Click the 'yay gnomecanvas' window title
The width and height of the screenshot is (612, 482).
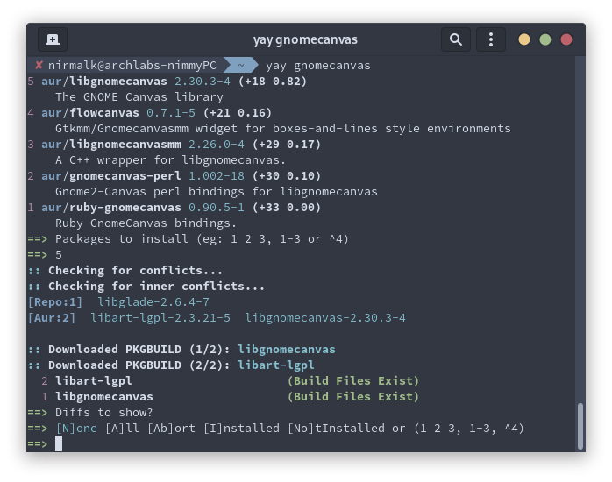(x=305, y=39)
